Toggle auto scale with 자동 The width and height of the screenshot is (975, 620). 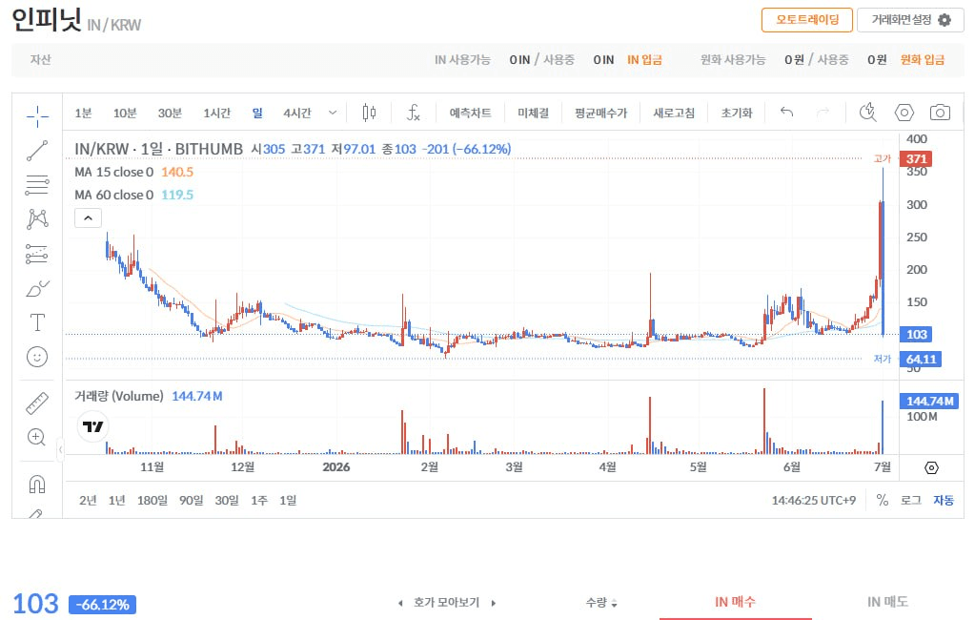(944, 500)
